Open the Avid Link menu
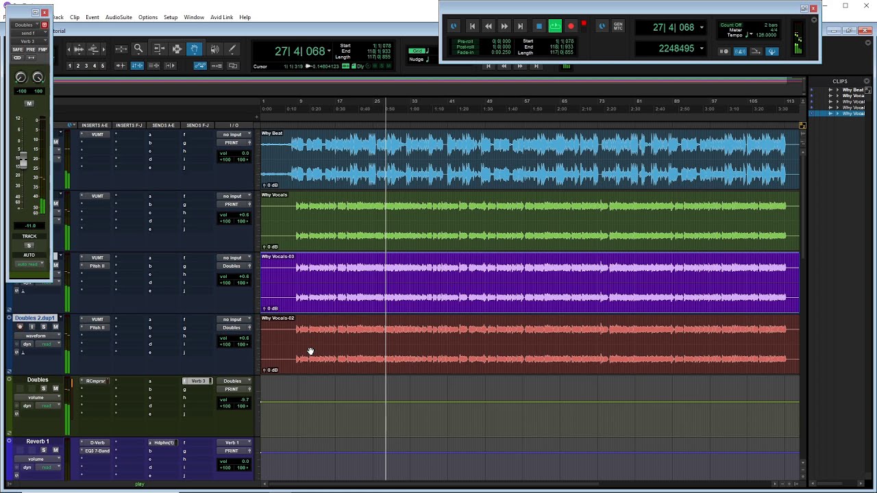The image size is (877, 493). pos(221,17)
